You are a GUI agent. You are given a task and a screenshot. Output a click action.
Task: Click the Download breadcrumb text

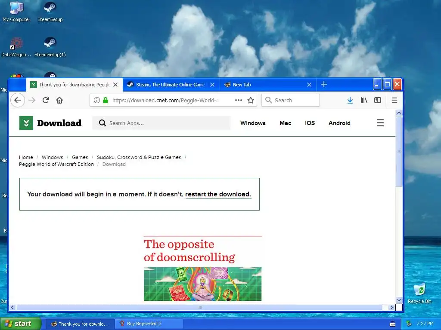click(x=114, y=164)
